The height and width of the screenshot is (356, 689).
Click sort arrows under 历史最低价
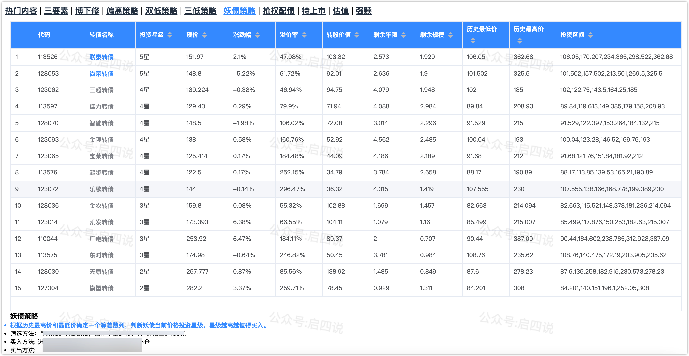[473, 41]
